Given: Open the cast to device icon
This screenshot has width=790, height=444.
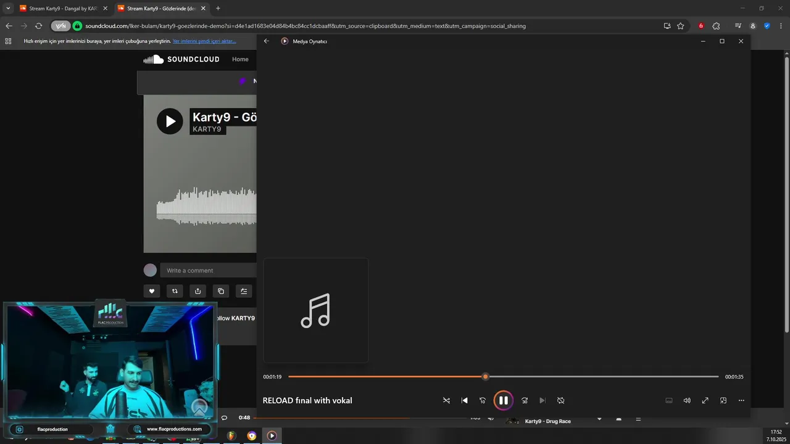Looking at the screenshot, I should 669,400.
